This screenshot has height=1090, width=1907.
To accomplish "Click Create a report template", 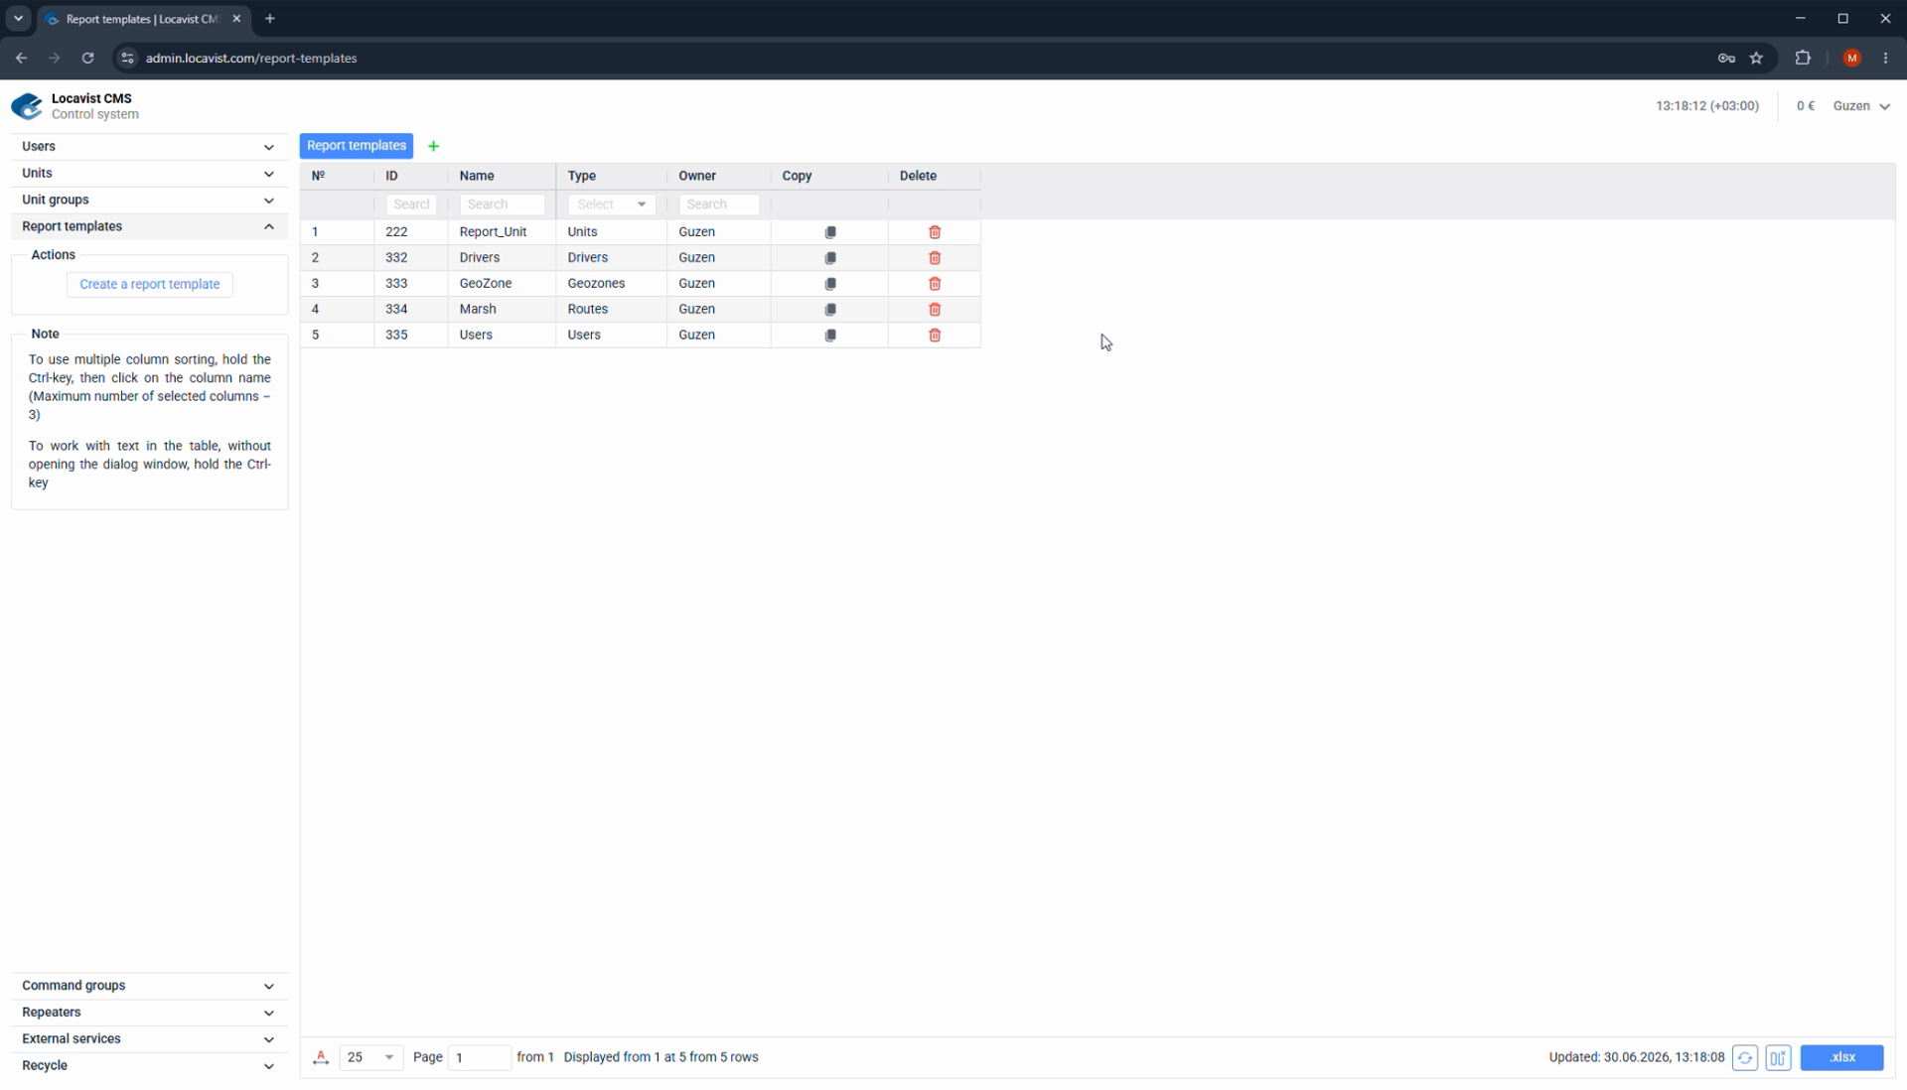I will [x=150, y=285].
